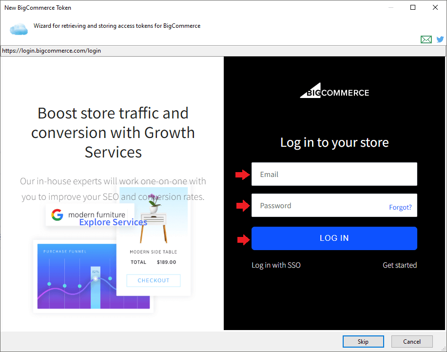
Task: Click the Skip button
Action: 363,341
